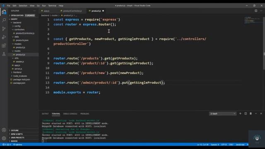Collapse the models folder
This screenshot has width=265, height=149.
click(18, 44)
